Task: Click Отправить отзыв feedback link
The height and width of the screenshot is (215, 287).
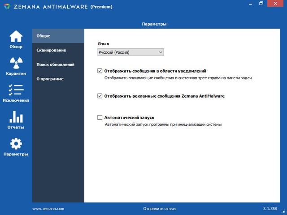Action: pos(159,209)
